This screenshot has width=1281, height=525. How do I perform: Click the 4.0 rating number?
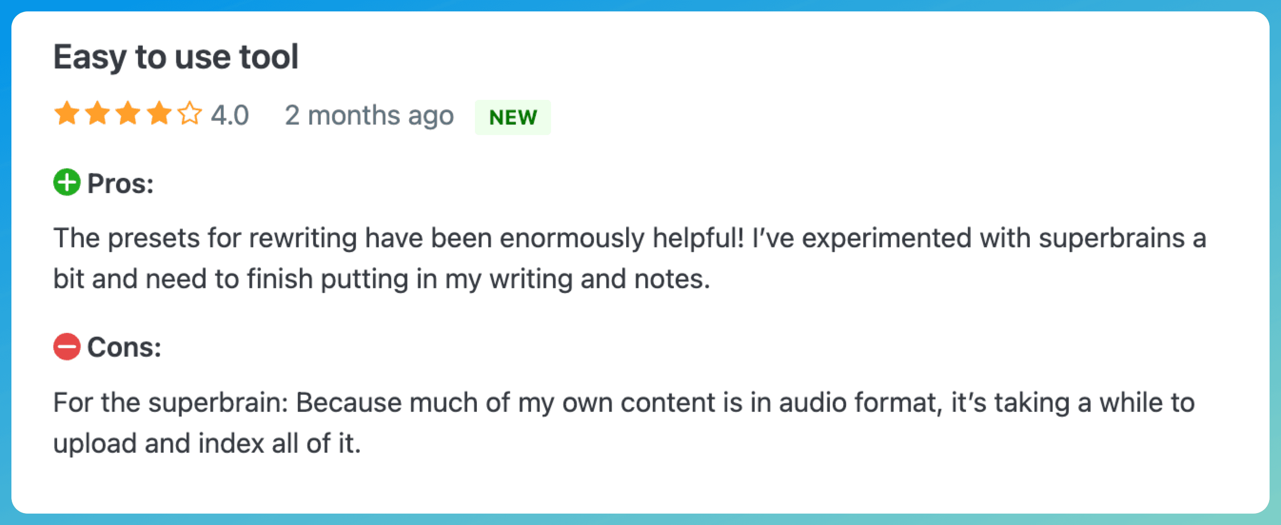230,116
